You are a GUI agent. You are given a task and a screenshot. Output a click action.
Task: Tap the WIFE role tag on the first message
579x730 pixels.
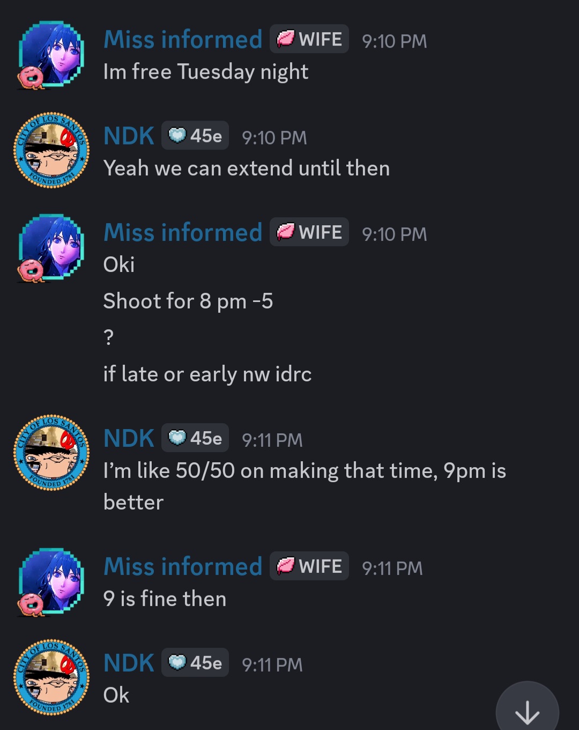(309, 39)
